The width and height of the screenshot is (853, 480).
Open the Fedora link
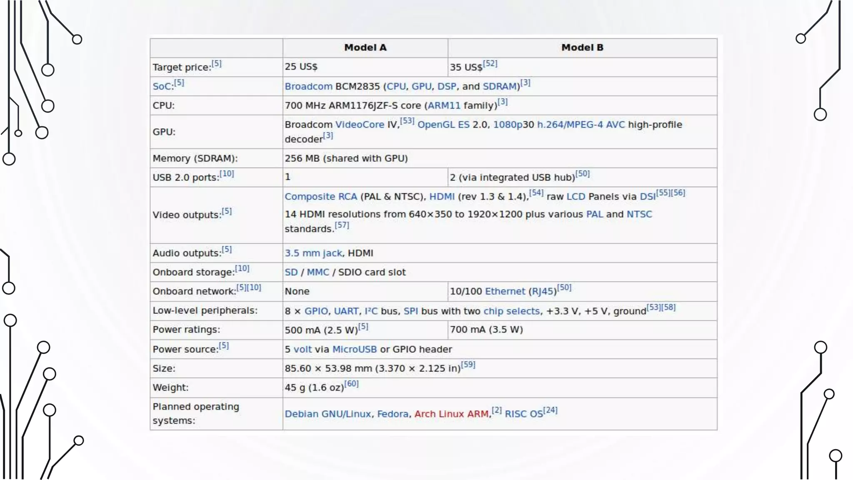pyautogui.click(x=393, y=414)
